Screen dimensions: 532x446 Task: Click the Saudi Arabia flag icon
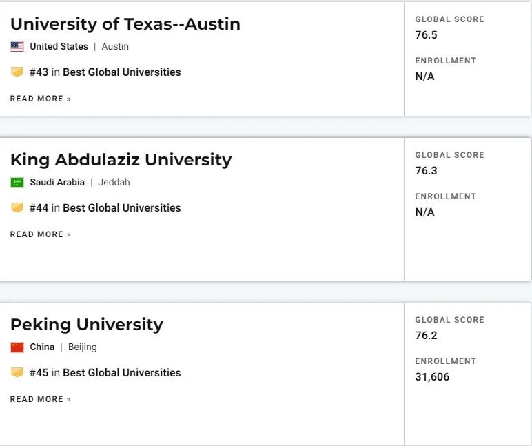17,183
